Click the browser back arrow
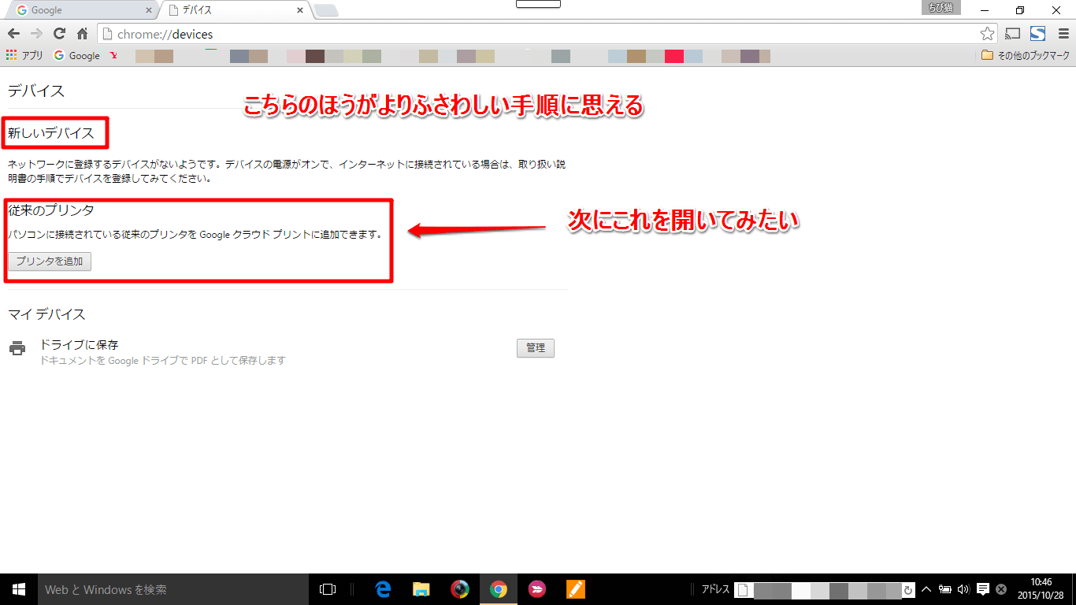Image resolution: width=1076 pixels, height=605 pixels. [13, 34]
